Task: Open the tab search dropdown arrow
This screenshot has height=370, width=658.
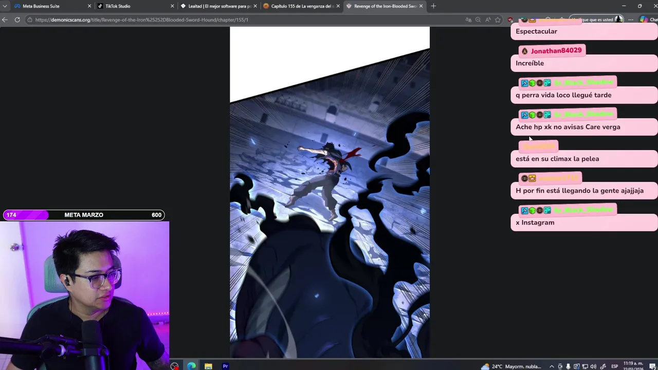Action: [5, 6]
